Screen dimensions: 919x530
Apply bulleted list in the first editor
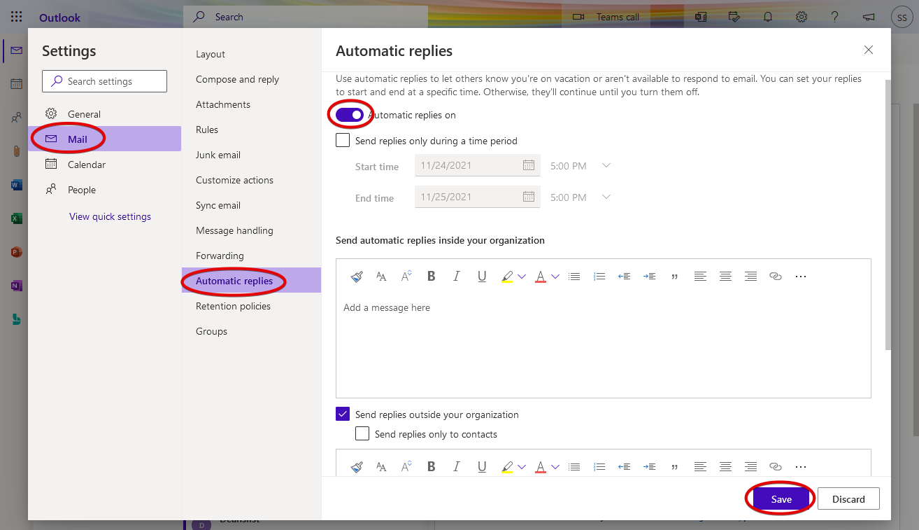tap(574, 277)
